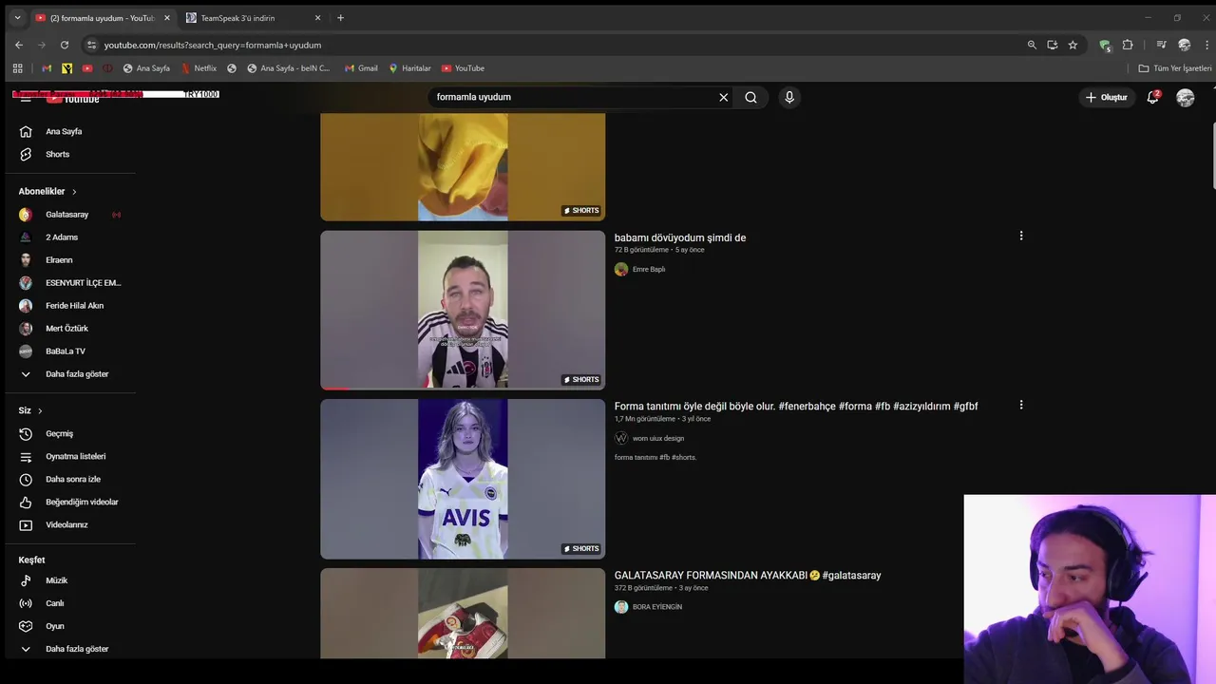The image size is (1216, 684).
Task: Clear the search box with X
Action: pos(723,97)
